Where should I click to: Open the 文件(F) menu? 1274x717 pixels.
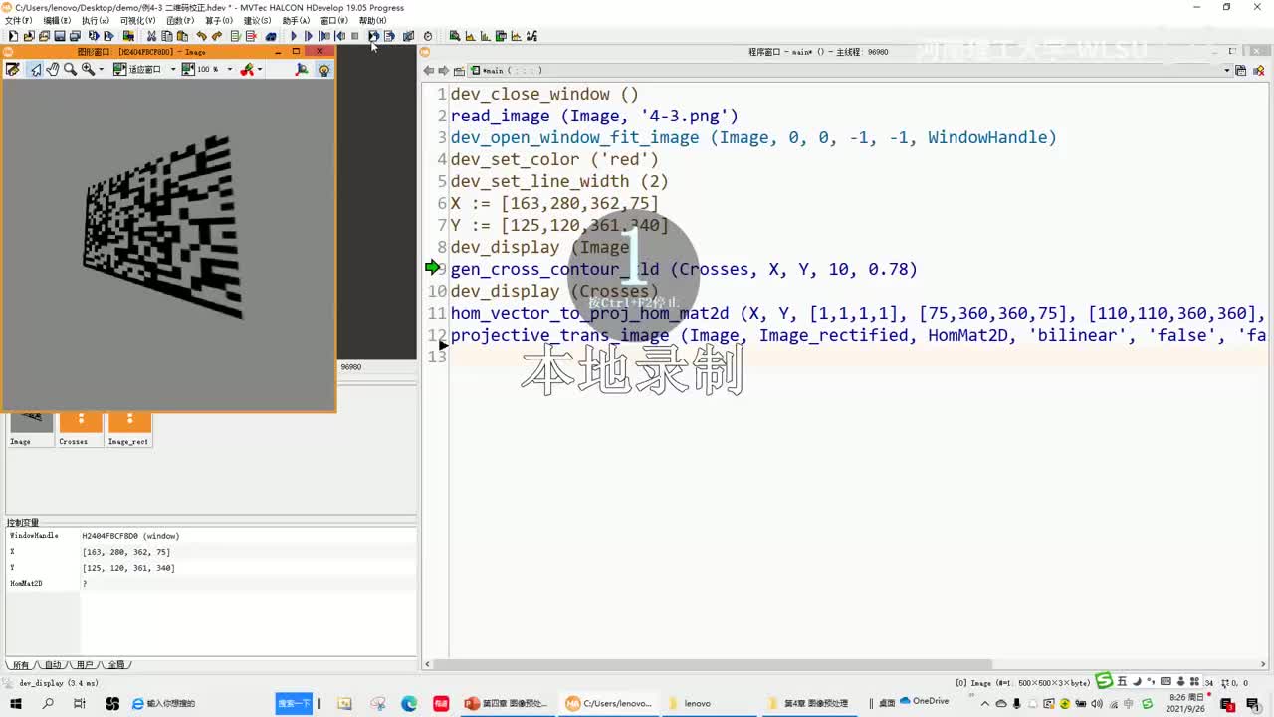pyautogui.click(x=19, y=20)
